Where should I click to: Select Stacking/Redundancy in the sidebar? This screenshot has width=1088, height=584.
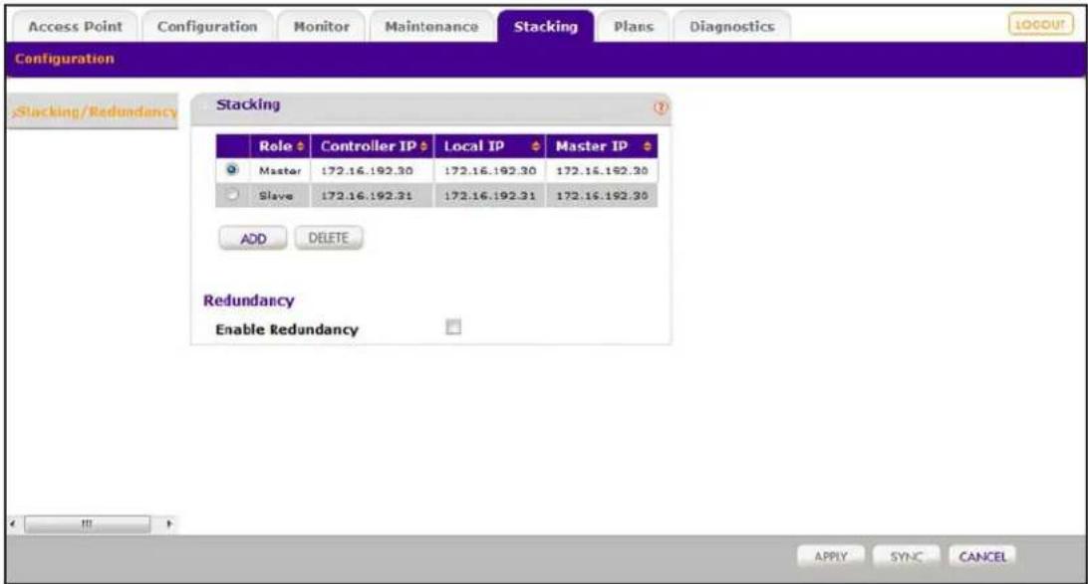tap(95, 111)
